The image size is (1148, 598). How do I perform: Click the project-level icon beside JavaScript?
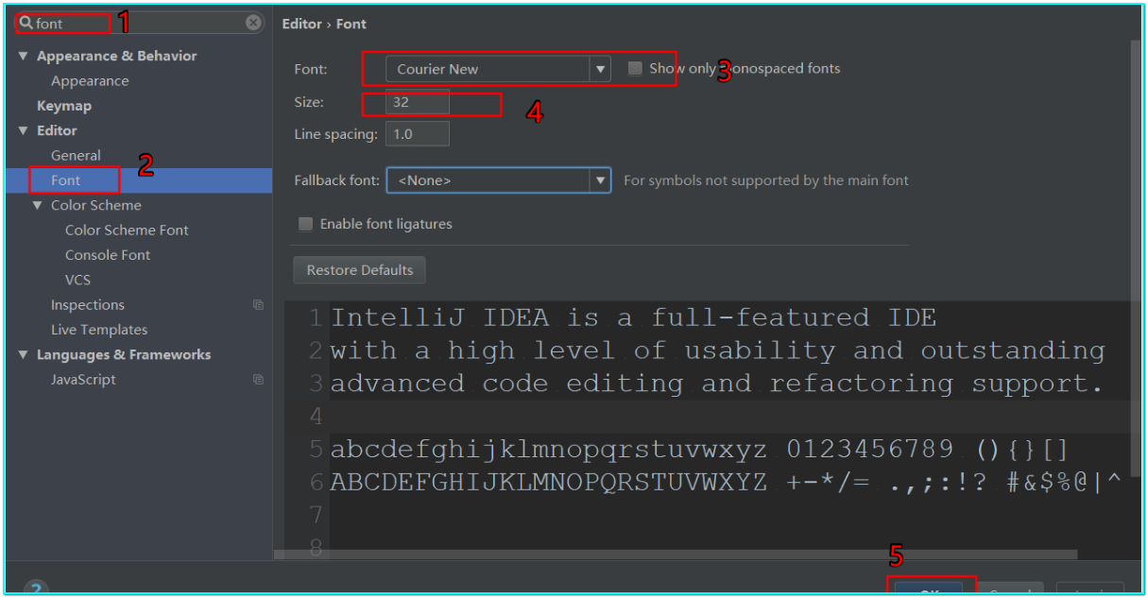point(258,380)
